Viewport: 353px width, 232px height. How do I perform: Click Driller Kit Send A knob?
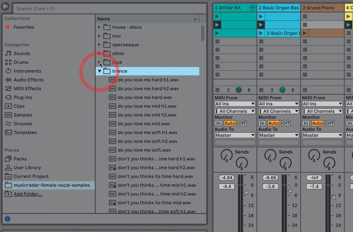pos(226,155)
